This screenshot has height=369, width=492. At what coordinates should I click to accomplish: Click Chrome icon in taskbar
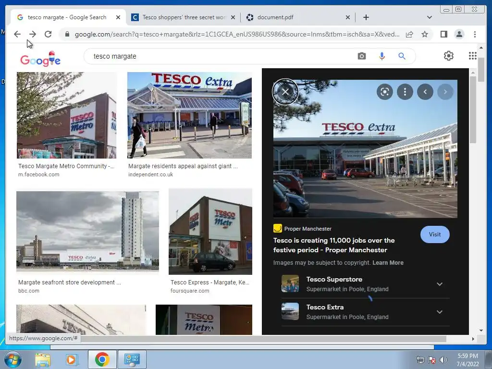pyautogui.click(x=102, y=359)
